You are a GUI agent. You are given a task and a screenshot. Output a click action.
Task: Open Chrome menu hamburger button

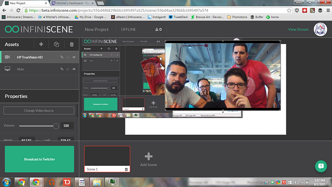pyautogui.click(x=328, y=10)
